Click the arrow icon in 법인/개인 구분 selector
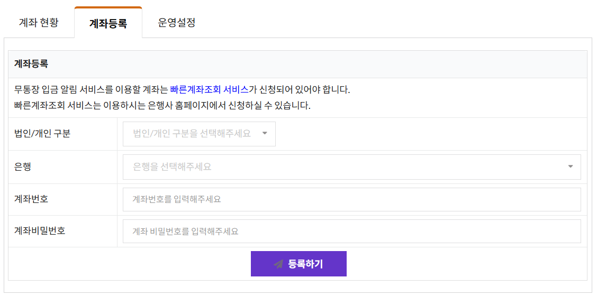Screen dimensions: 597x296 [265, 134]
